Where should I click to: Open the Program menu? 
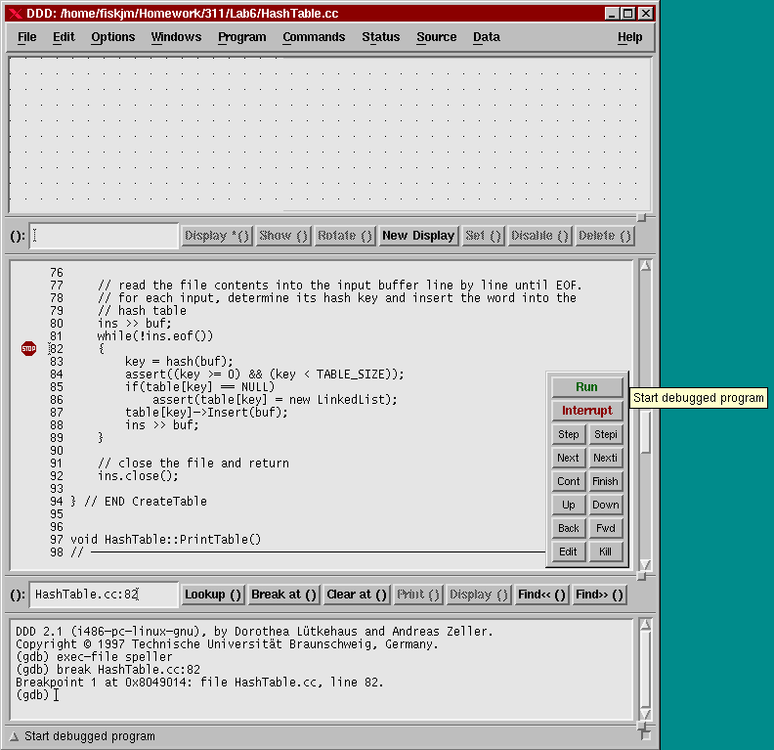point(241,37)
